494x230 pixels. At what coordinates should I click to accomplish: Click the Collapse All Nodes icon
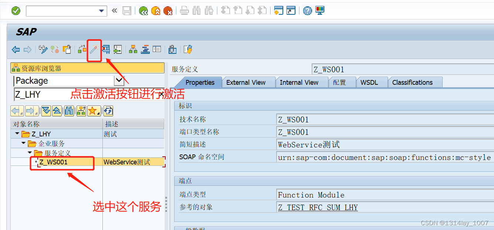coord(57,111)
